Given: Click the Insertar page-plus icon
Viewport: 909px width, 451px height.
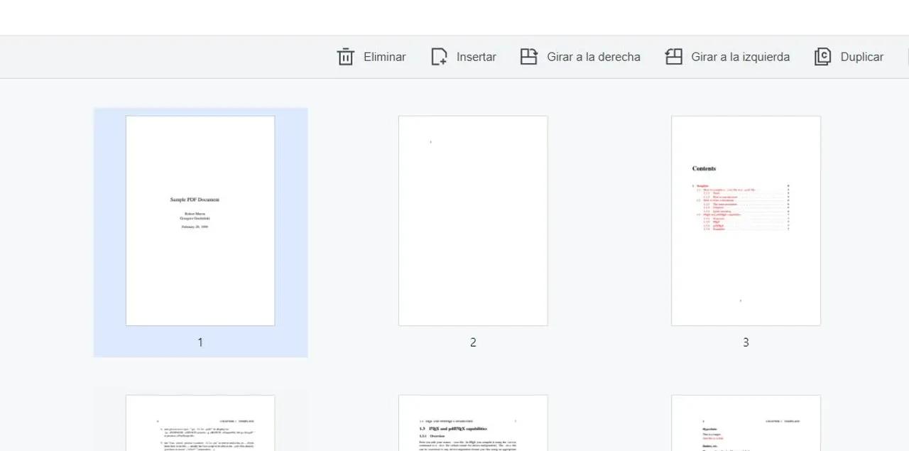Looking at the screenshot, I should click(x=440, y=57).
